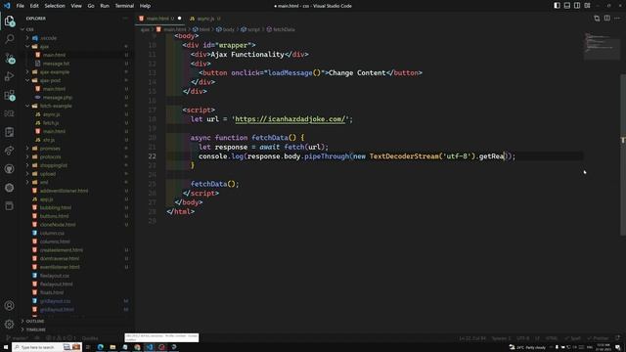Open Microsoft Edge from the taskbar

click(x=100, y=347)
